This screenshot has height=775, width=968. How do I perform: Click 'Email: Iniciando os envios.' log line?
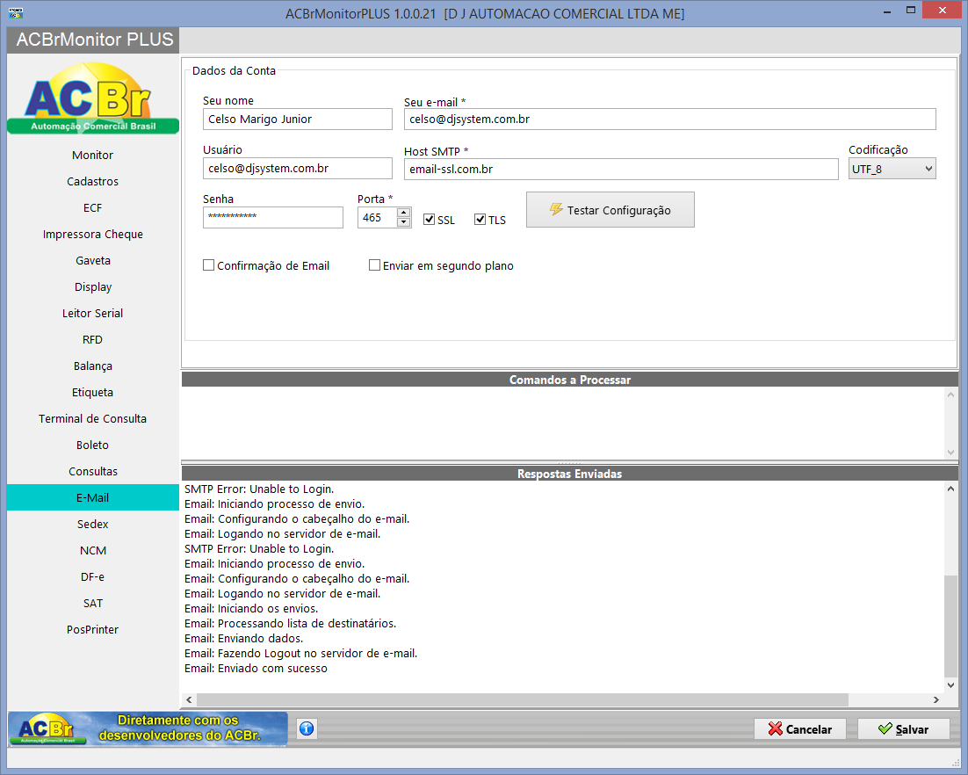point(251,608)
